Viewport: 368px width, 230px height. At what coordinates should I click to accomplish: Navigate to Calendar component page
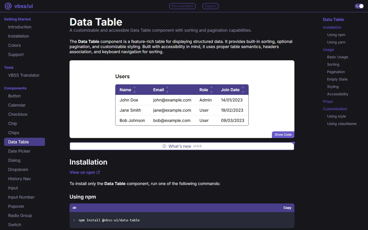[x=17, y=105]
